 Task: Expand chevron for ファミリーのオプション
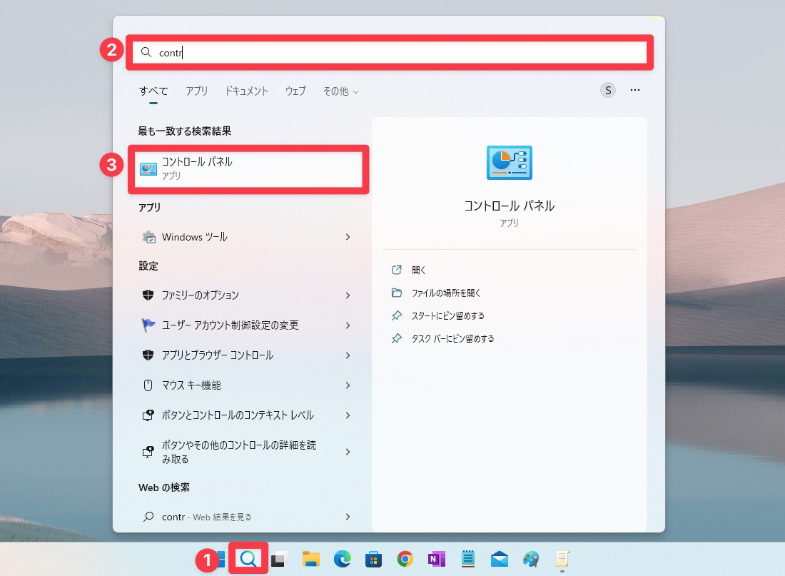pyautogui.click(x=348, y=295)
